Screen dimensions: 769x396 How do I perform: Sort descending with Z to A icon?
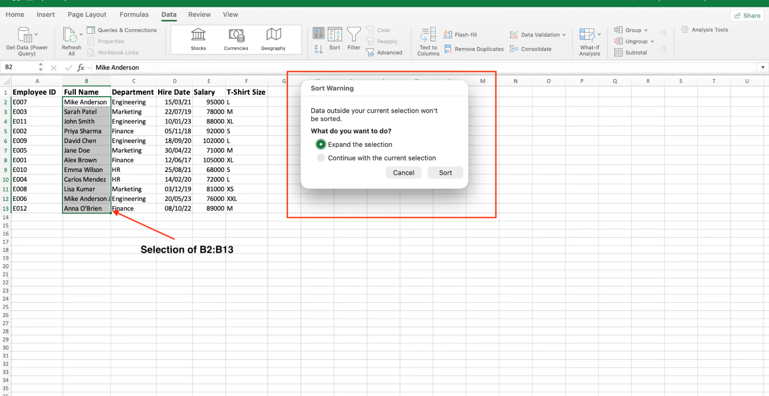pyautogui.click(x=319, y=49)
